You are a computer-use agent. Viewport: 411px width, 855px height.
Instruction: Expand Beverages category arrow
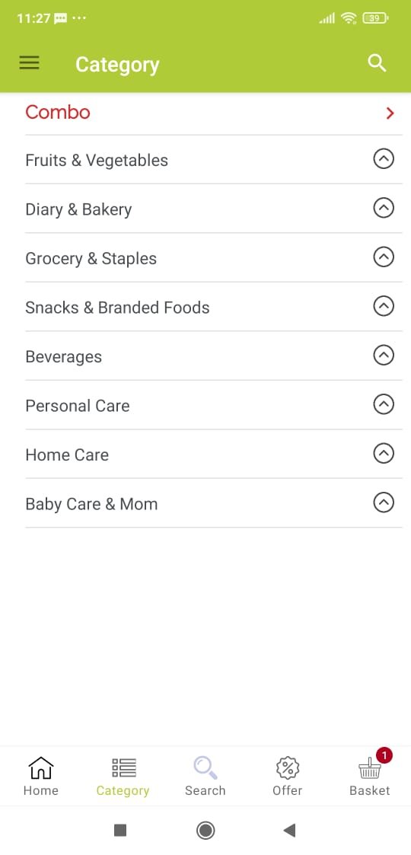pyautogui.click(x=384, y=356)
